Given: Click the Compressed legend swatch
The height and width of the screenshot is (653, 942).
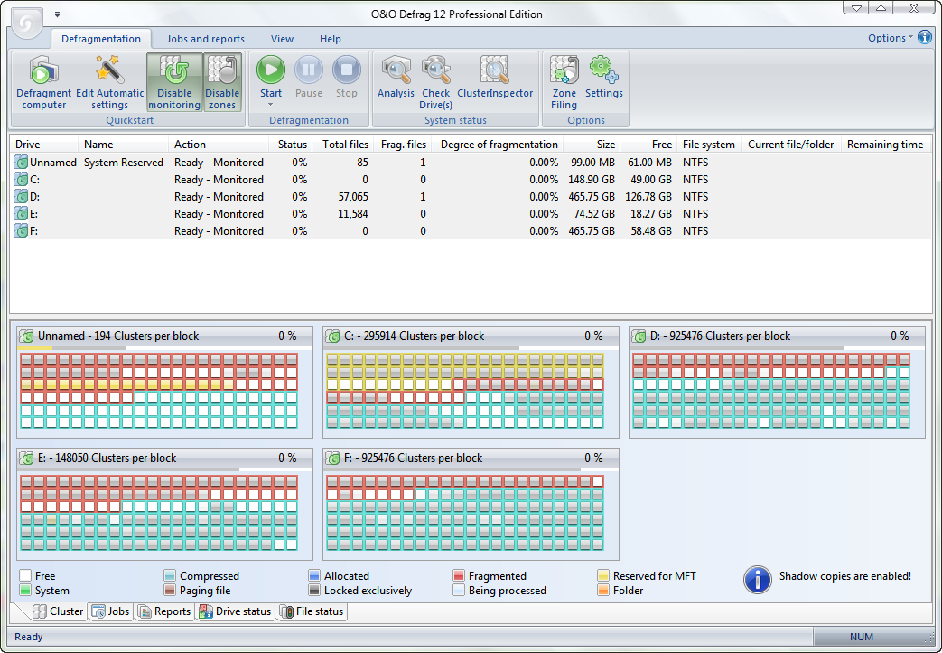Looking at the screenshot, I should tap(170, 575).
